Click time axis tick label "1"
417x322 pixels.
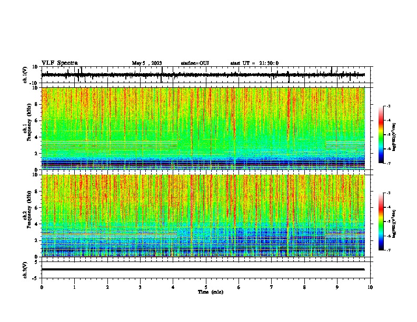74,287
